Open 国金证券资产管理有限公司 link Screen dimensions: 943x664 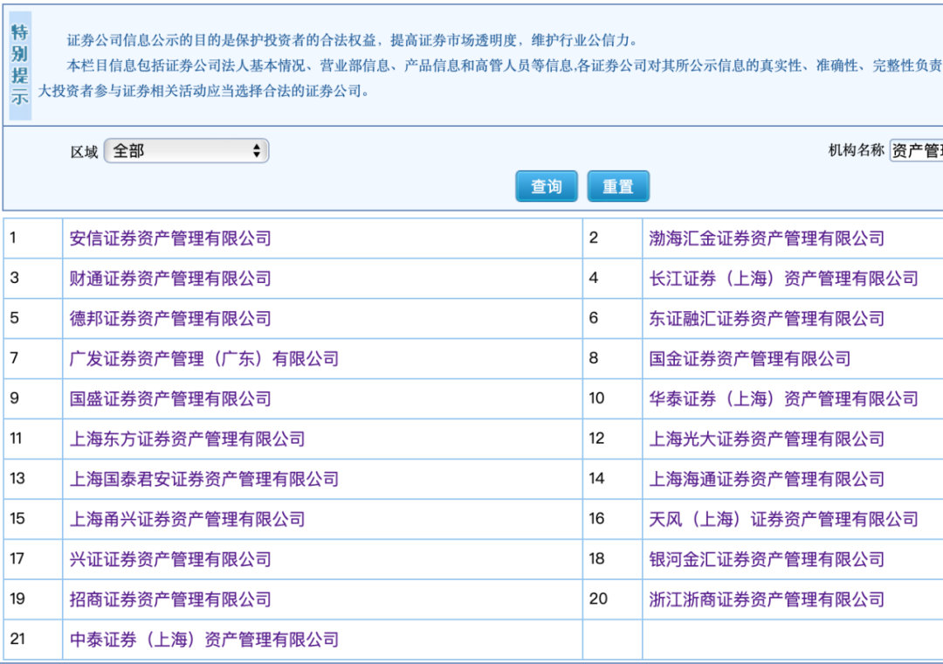click(x=749, y=359)
